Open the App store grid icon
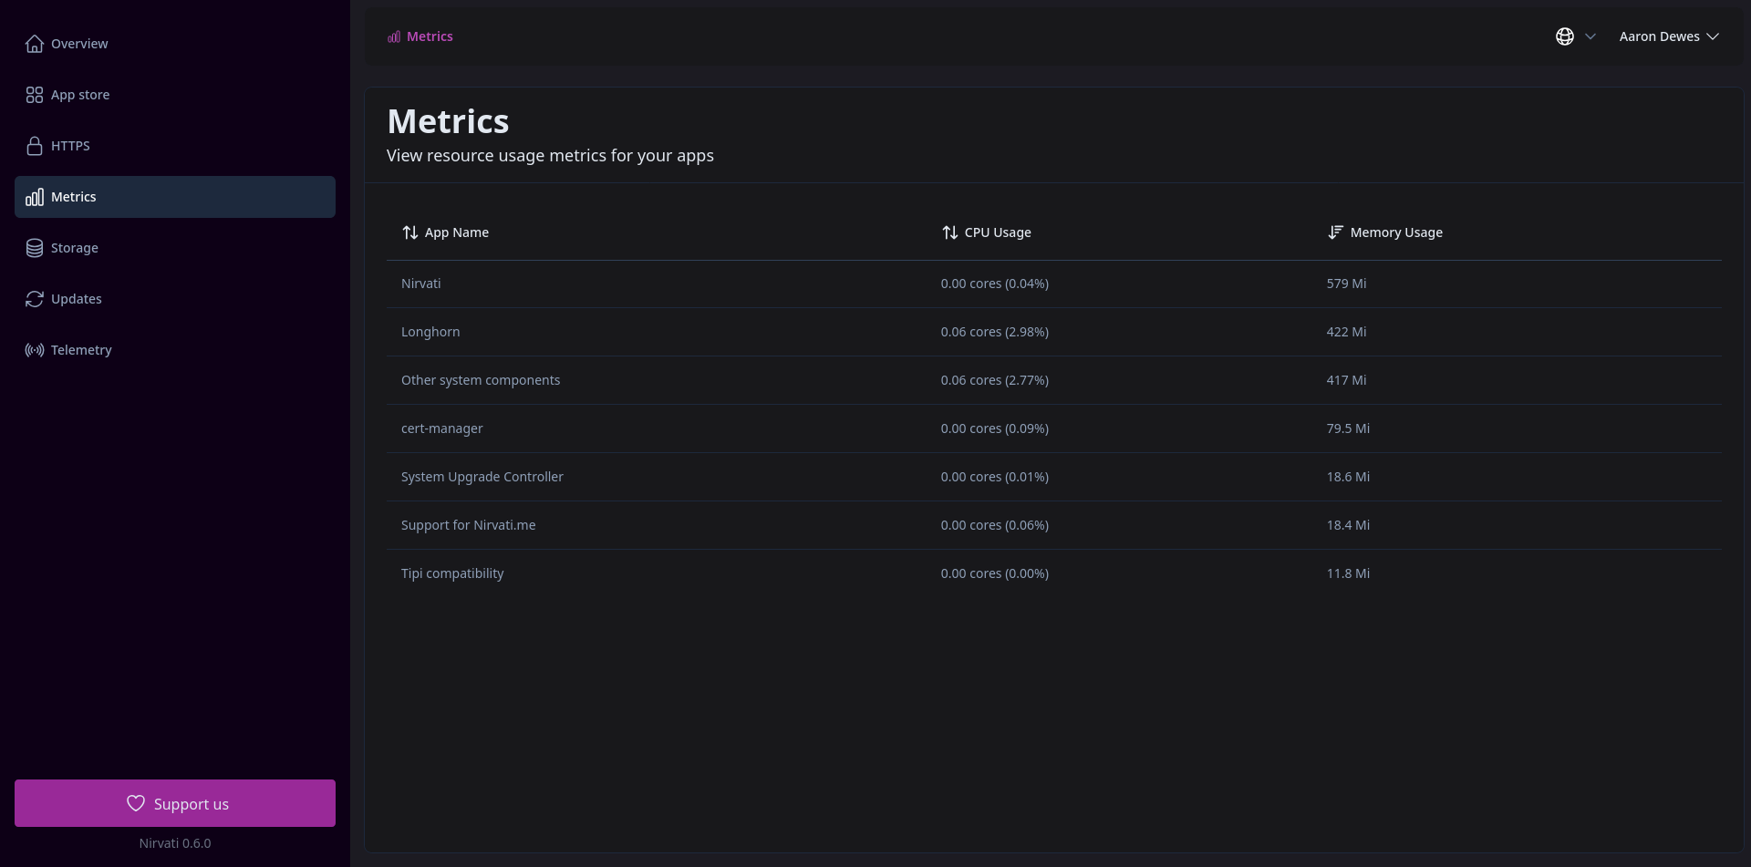The width and height of the screenshot is (1751, 867). tap(35, 94)
